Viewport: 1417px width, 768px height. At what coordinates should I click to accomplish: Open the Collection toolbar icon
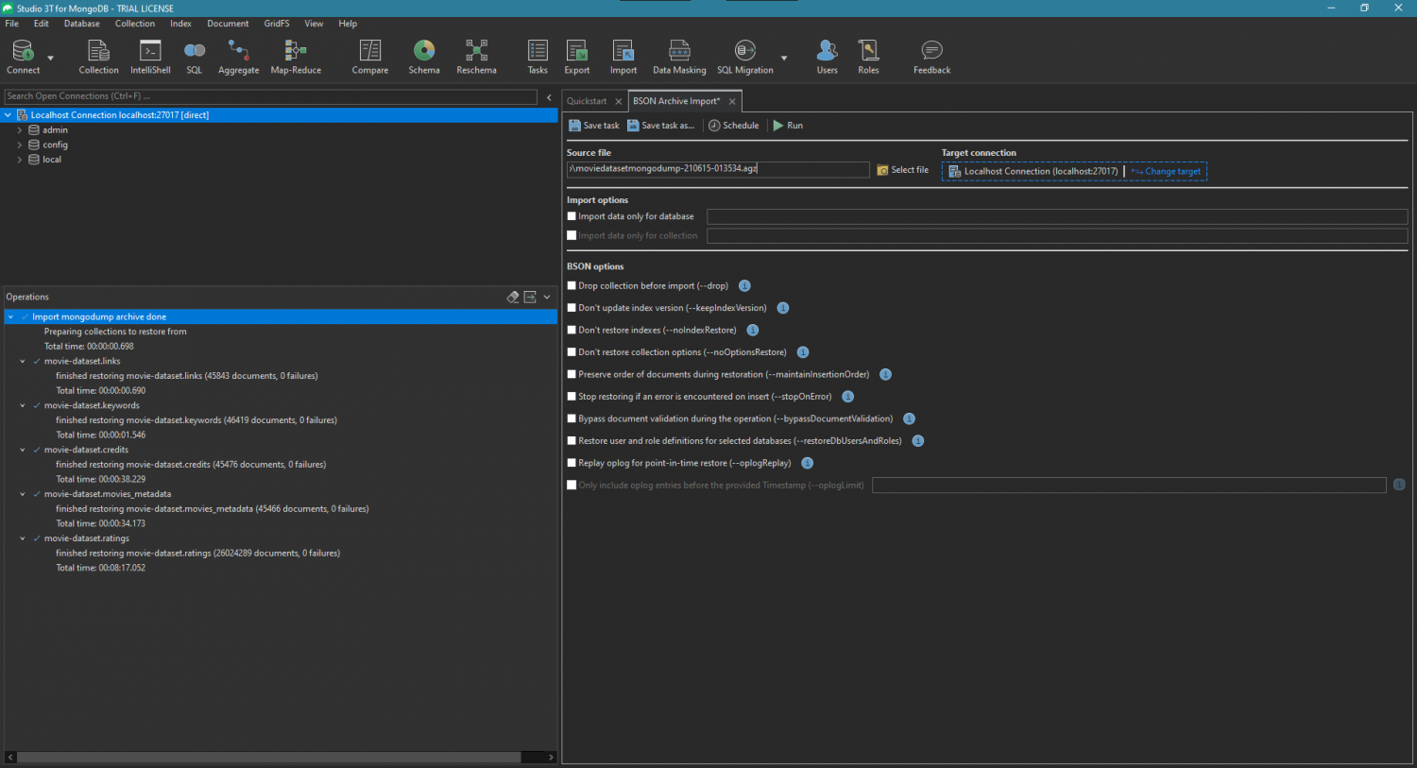pyautogui.click(x=98, y=57)
